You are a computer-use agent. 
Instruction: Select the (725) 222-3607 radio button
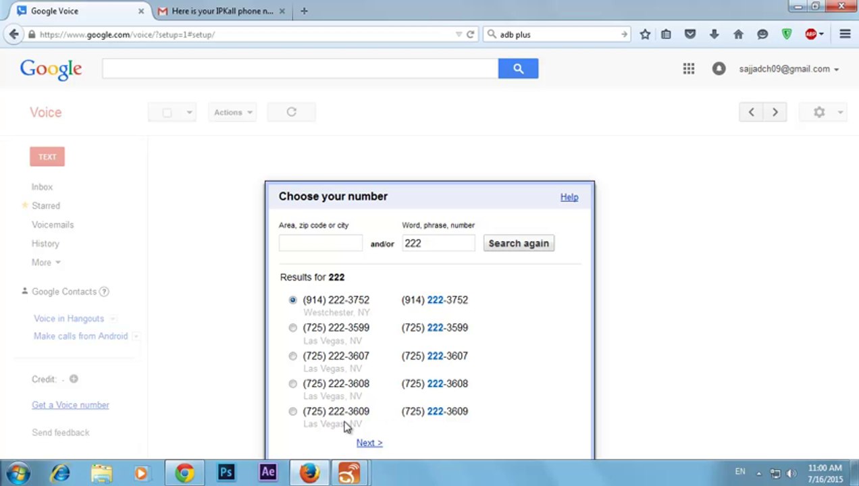(x=292, y=356)
